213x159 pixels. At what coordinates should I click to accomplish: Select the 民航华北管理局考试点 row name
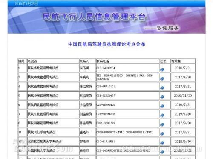[43, 68]
